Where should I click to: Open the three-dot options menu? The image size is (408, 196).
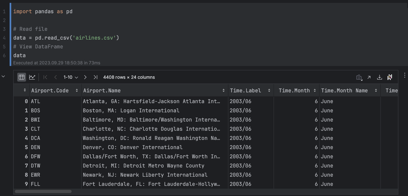click(x=404, y=75)
